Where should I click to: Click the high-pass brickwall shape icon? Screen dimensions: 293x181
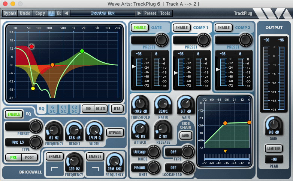pyautogui.click(x=54, y=169)
